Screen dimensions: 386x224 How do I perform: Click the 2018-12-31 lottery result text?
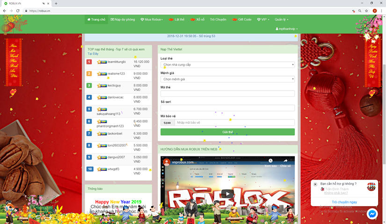point(191,36)
